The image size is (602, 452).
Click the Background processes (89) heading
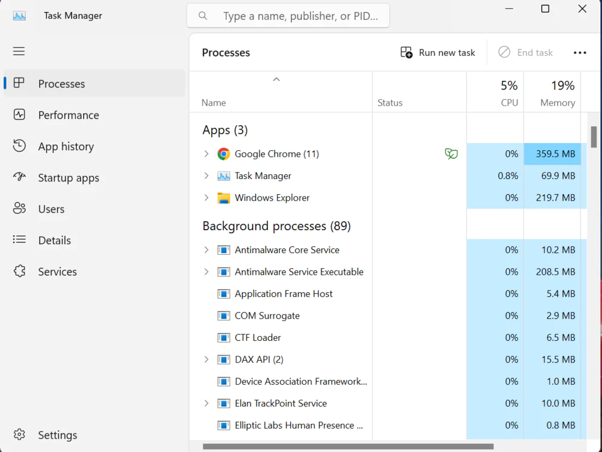pos(276,226)
